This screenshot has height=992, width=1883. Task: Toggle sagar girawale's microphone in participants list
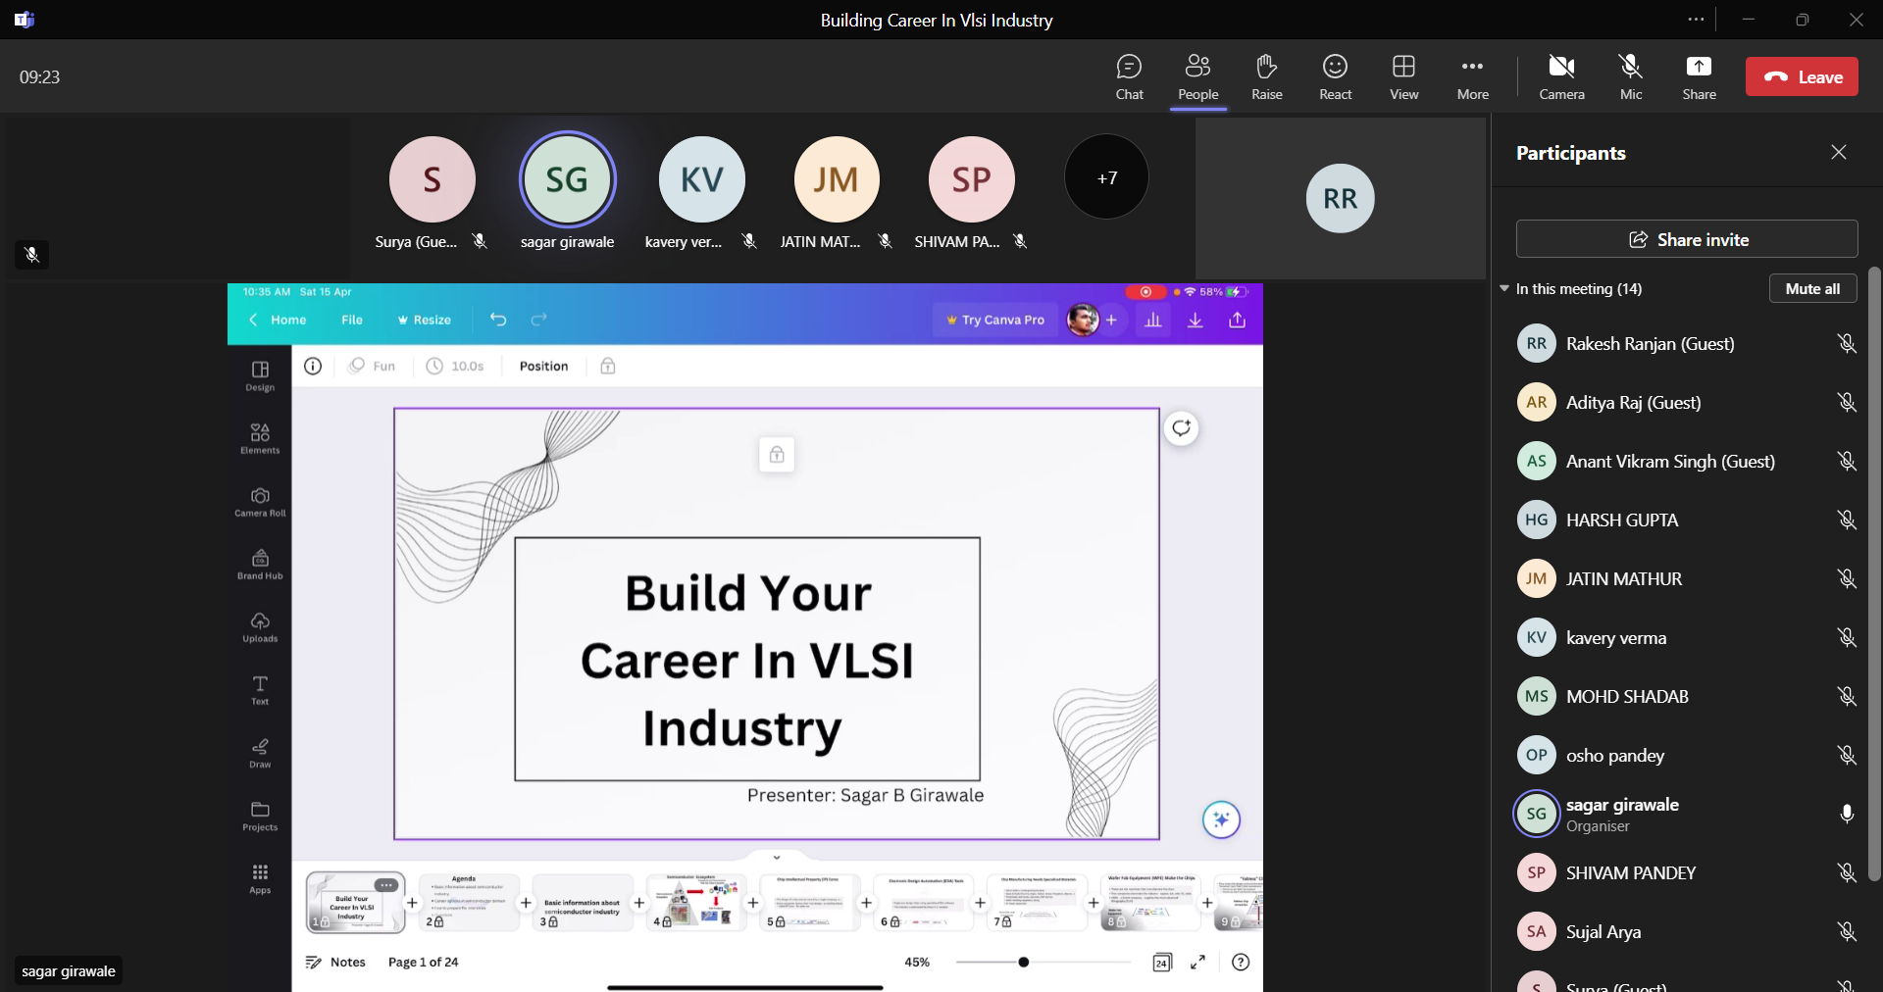(1846, 814)
